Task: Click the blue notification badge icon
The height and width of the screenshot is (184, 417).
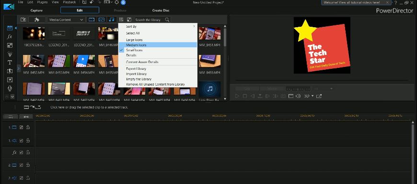Action: tap(123, 2)
